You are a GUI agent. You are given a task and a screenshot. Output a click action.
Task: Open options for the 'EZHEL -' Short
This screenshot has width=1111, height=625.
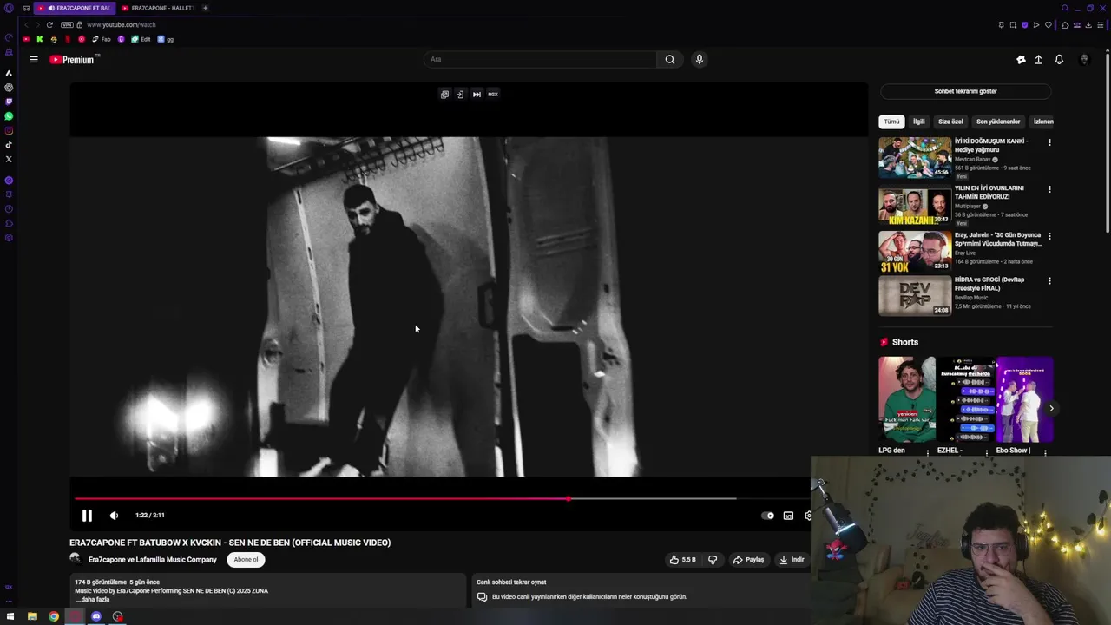[x=987, y=452]
